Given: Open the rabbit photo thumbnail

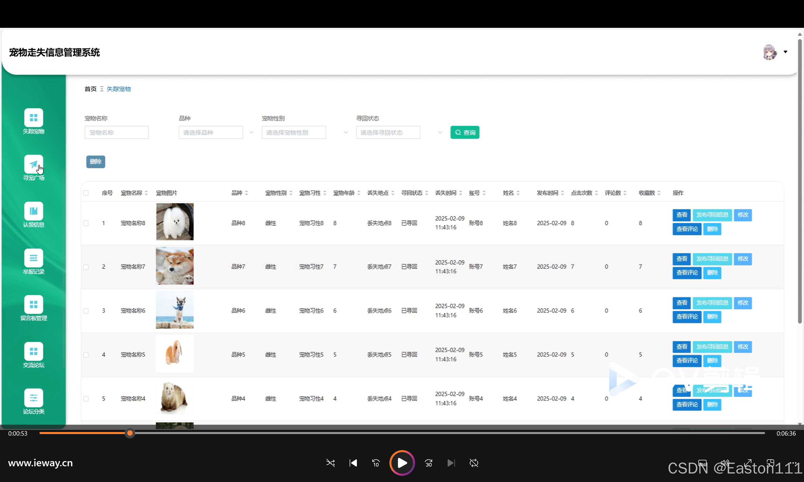Looking at the screenshot, I should [x=175, y=354].
